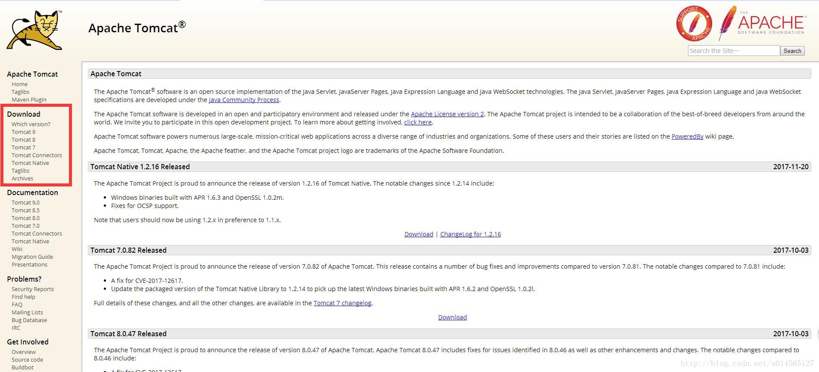The image size is (819, 372).
Task: Follow the Apache License version 2 link
Action: pyautogui.click(x=447, y=114)
